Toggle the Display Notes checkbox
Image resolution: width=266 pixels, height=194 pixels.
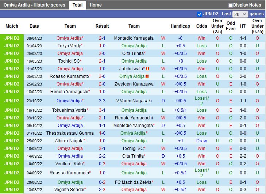click(x=231, y=5)
